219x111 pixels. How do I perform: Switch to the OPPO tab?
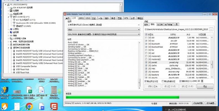(81, 18)
